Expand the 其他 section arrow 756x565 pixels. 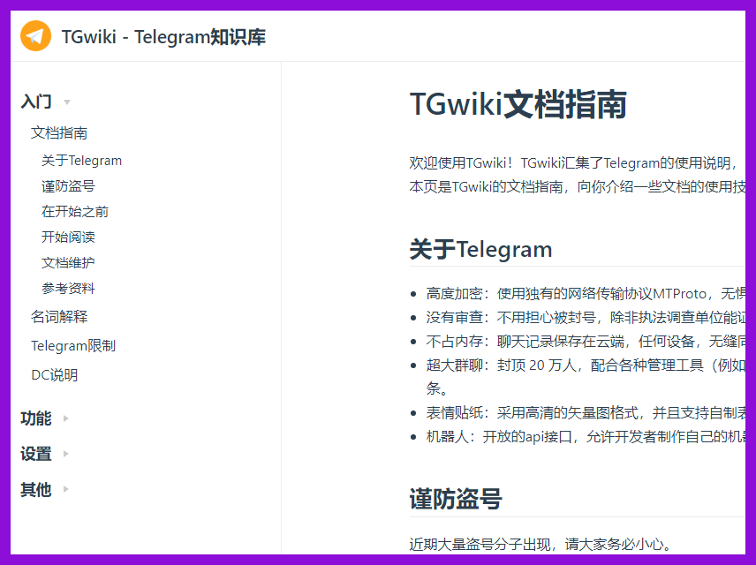coord(66,489)
